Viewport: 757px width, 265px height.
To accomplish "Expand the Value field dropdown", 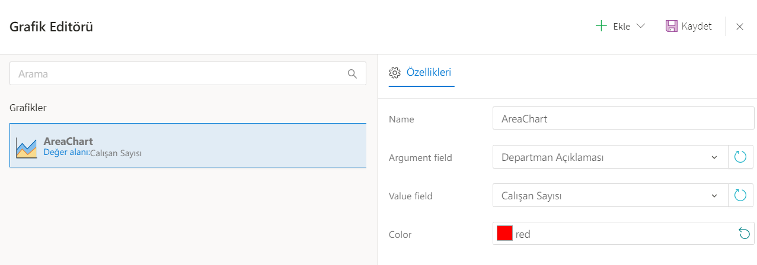I will [x=714, y=195].
